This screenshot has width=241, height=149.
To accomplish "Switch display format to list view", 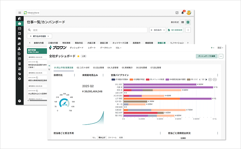I will pyautogui.click(x=183, y=22).
